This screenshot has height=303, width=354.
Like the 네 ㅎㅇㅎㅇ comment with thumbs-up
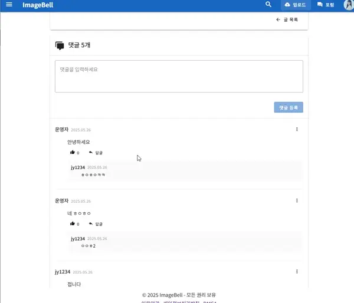[x=73, y=223]
